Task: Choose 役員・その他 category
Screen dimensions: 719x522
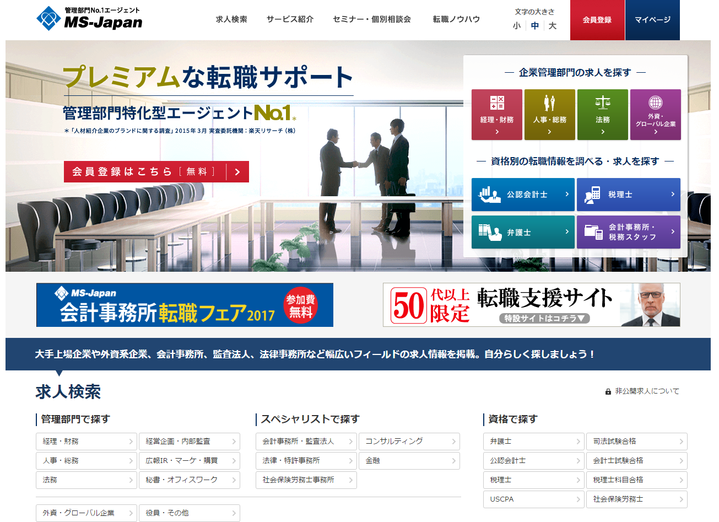Action: [x=190, y=513]
